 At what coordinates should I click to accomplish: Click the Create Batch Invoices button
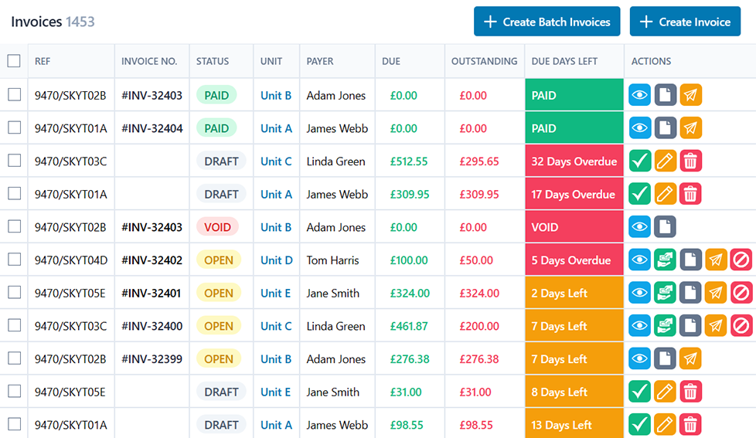tap(547, 22)
